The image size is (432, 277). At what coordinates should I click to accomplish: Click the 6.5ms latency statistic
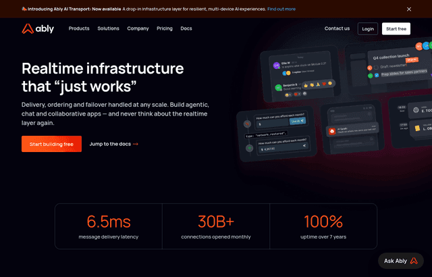click(109, 222)
